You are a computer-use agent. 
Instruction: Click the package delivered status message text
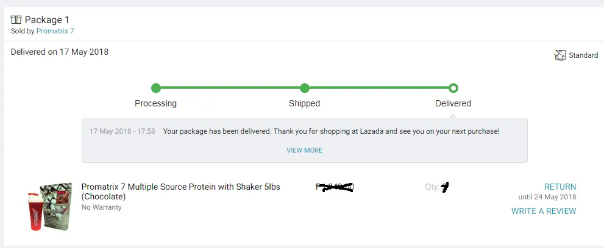tap(332, 131)
